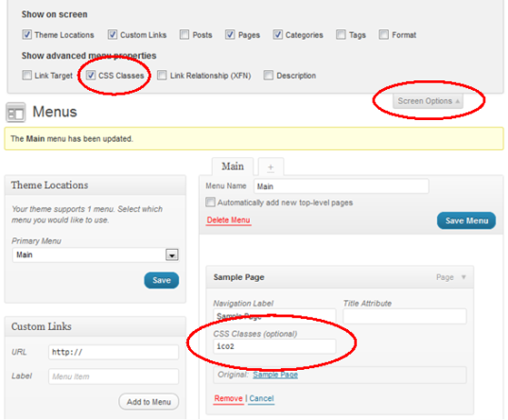The height and width of the screenshot is (420, 508).
Task: Select the Main menu tab
Action: click(233, 166)
